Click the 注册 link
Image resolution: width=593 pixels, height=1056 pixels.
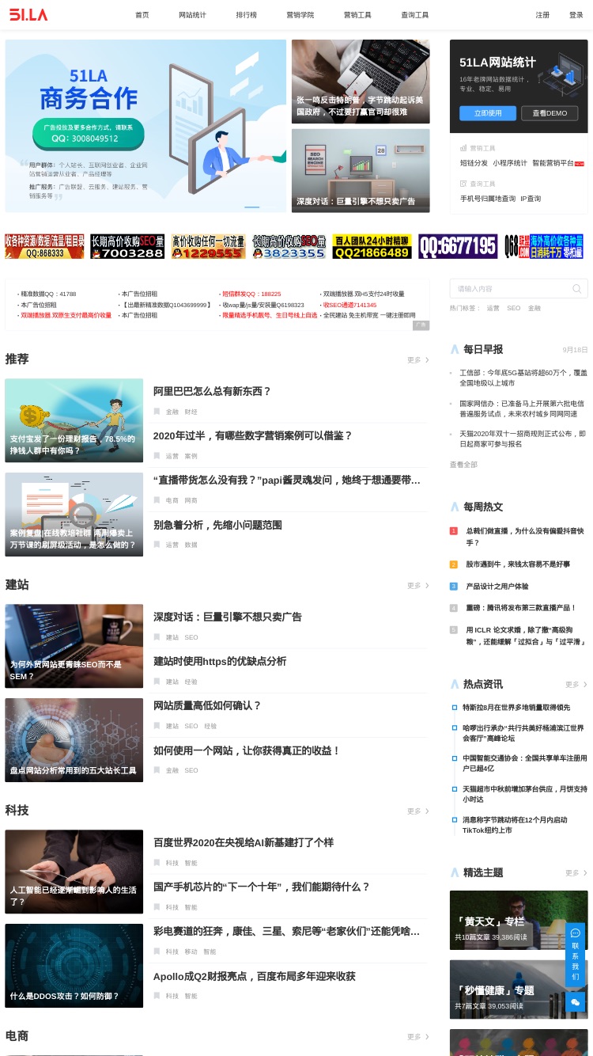click(x=542, y=15)
